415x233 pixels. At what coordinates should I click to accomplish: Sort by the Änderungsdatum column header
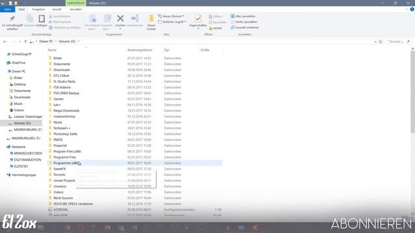tap(140, 50)
